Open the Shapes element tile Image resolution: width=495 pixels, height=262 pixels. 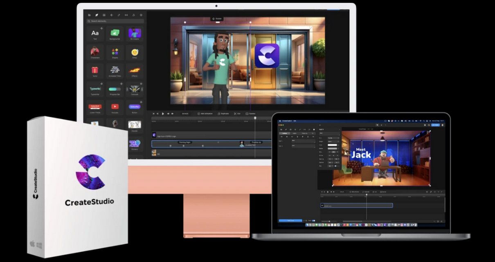pos(115,52)
